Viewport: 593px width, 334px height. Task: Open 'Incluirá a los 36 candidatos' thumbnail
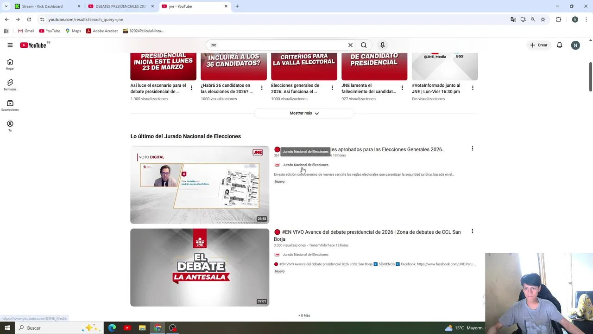[233, 66]
